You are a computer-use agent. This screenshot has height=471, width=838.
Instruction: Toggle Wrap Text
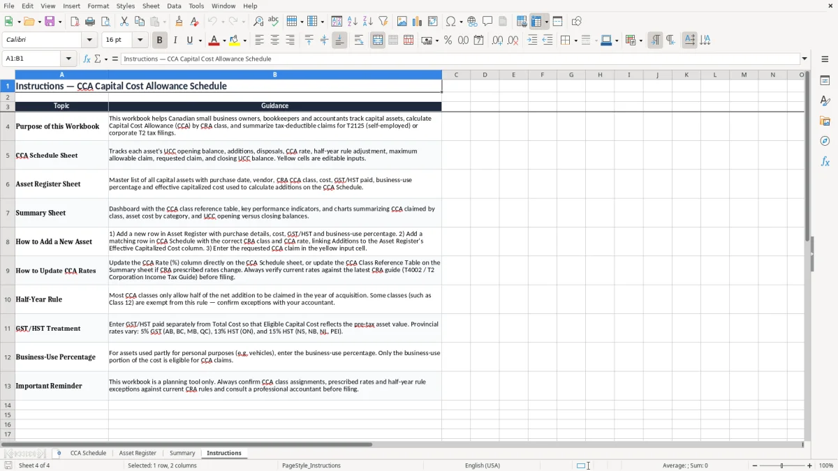(x=358, y=40)
